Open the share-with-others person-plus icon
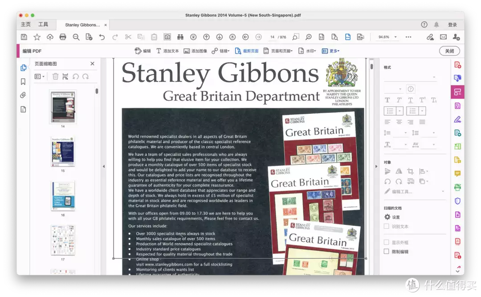This screenshot has width=481, height=297. point(456,37)
